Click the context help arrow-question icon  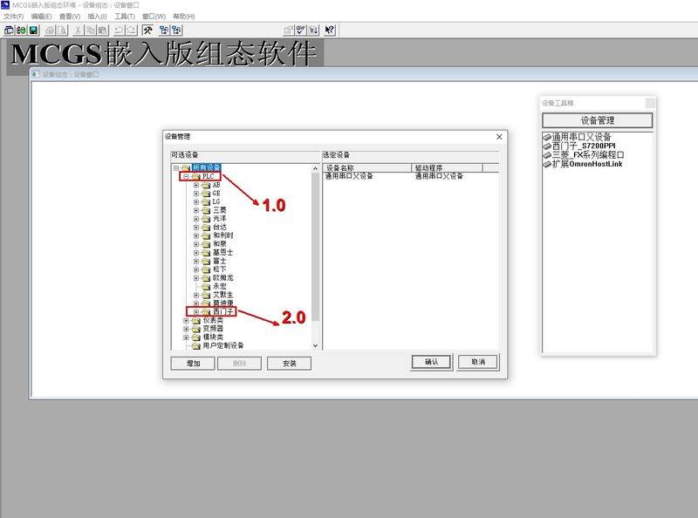coord(330,30)
